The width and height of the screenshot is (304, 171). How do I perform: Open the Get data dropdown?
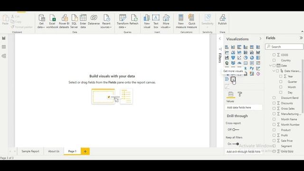pyautogui.click(x=41, y=21)
